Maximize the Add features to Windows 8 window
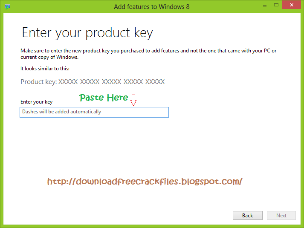Screen dimensions: 304x228 pos(276,5)
